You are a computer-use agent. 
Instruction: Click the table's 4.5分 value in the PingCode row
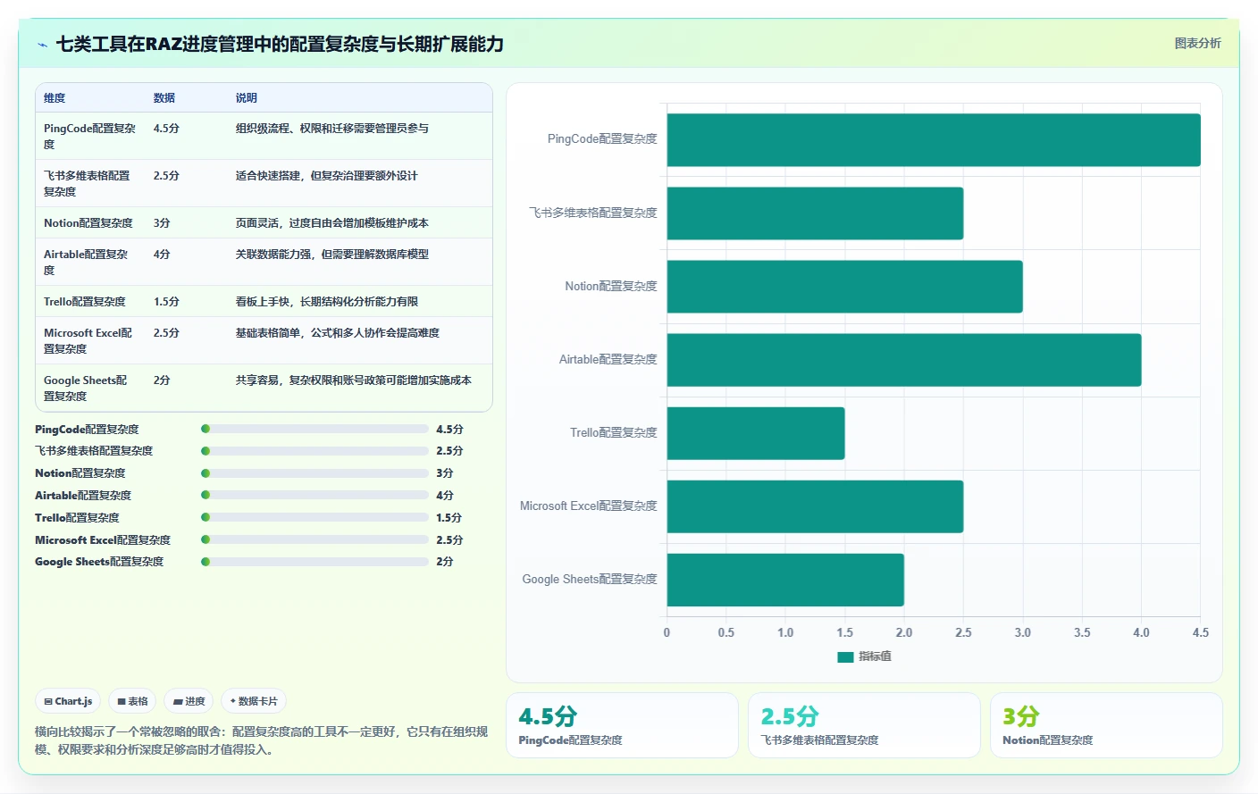tap(166, 129)
